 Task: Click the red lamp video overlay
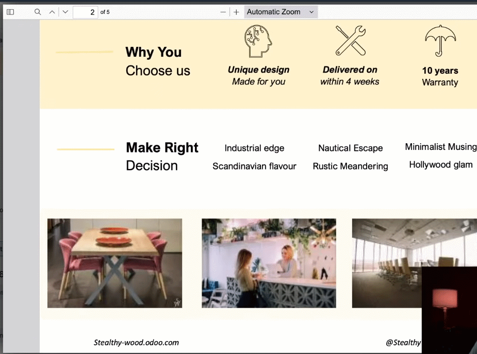449,310
